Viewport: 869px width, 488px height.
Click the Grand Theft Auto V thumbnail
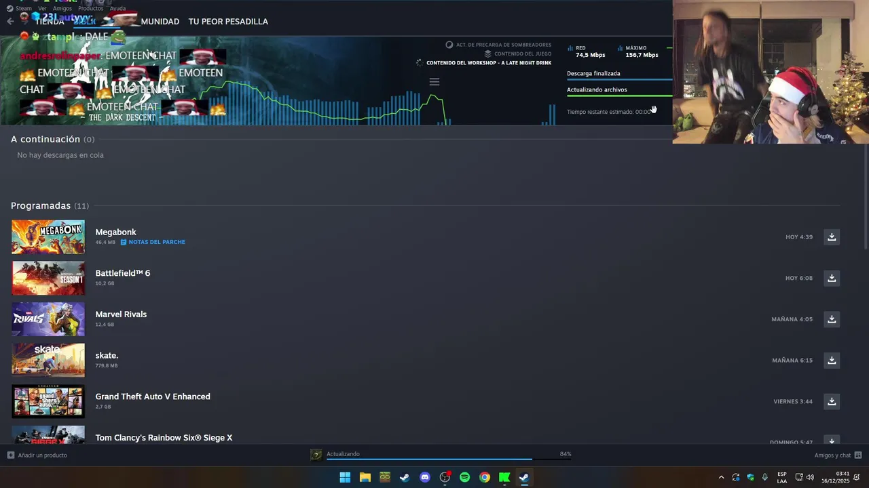(x=48, y=401)
